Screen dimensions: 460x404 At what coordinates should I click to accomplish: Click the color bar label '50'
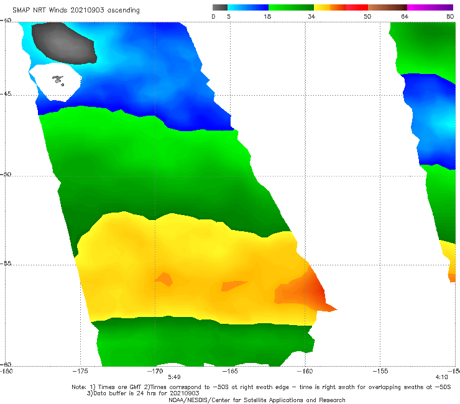click(367, 16)
